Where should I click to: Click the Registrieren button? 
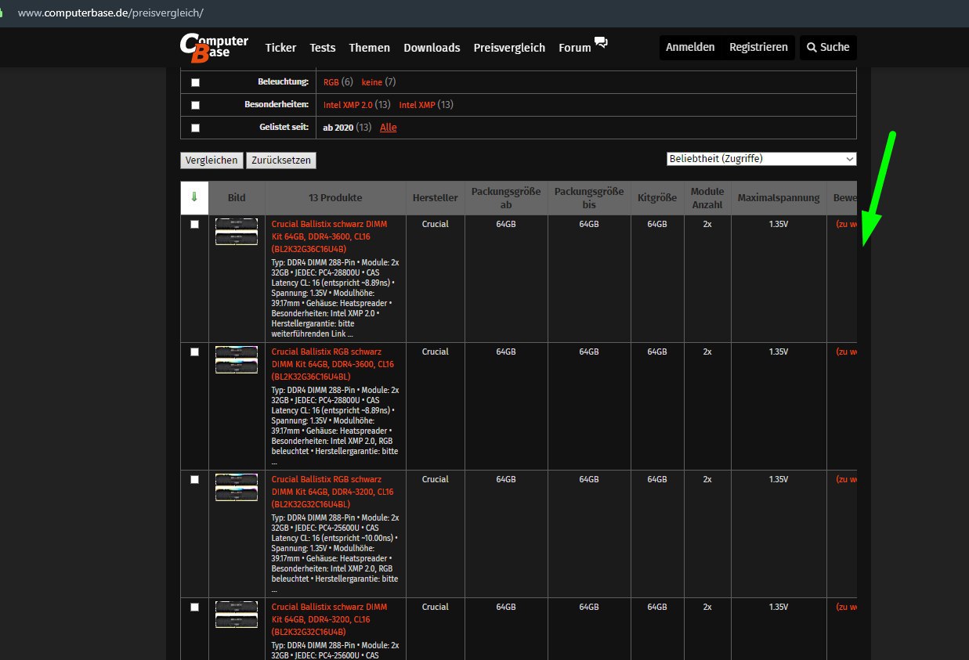(758, 47)
